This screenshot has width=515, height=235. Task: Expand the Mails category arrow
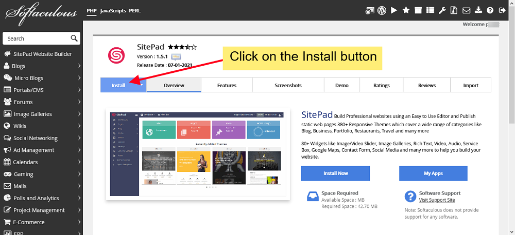[79, 186]
